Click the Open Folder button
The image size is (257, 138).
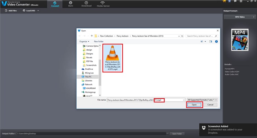[x=177, y=134]
